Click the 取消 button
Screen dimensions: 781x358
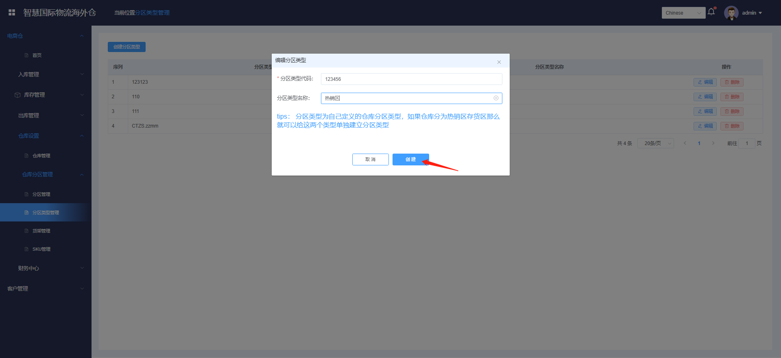click(x=370, y=159)
